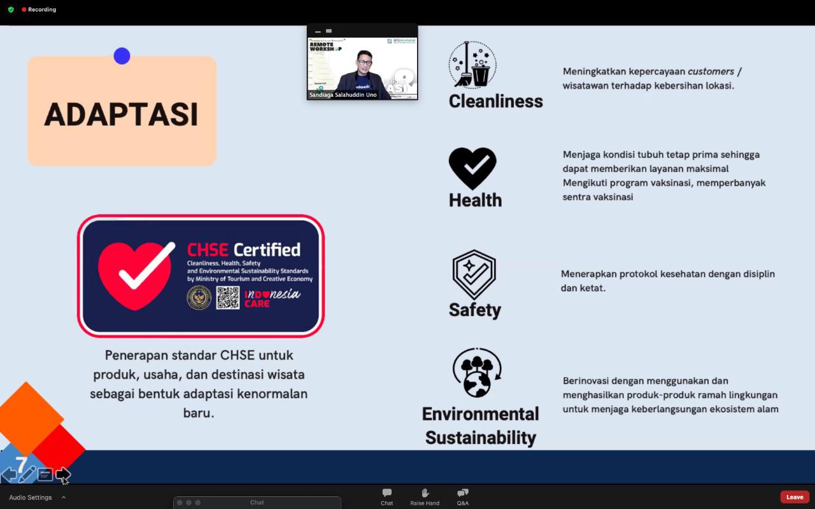Viewport: 815px width, 509px height.
Task: Select the pen annotation tool
Action: point(27,474)
